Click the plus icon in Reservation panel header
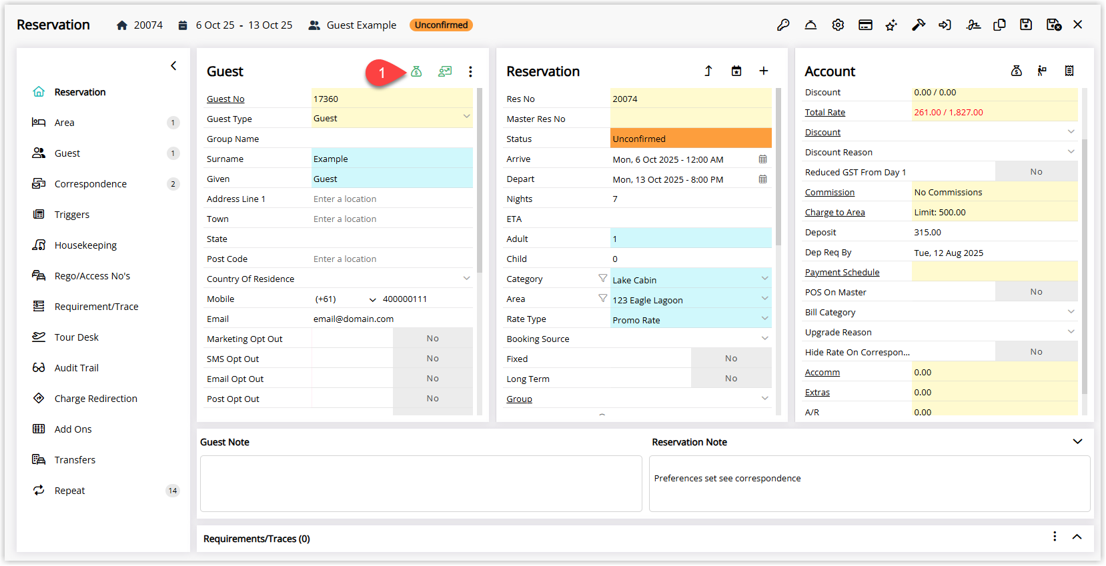 (x=764, y=71)
